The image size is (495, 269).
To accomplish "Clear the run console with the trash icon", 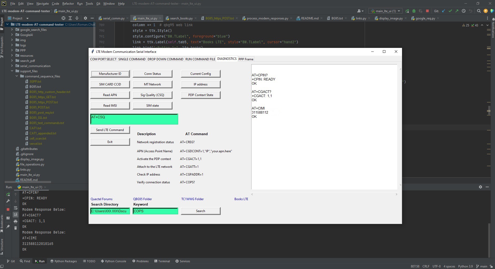I will [16, 227].
